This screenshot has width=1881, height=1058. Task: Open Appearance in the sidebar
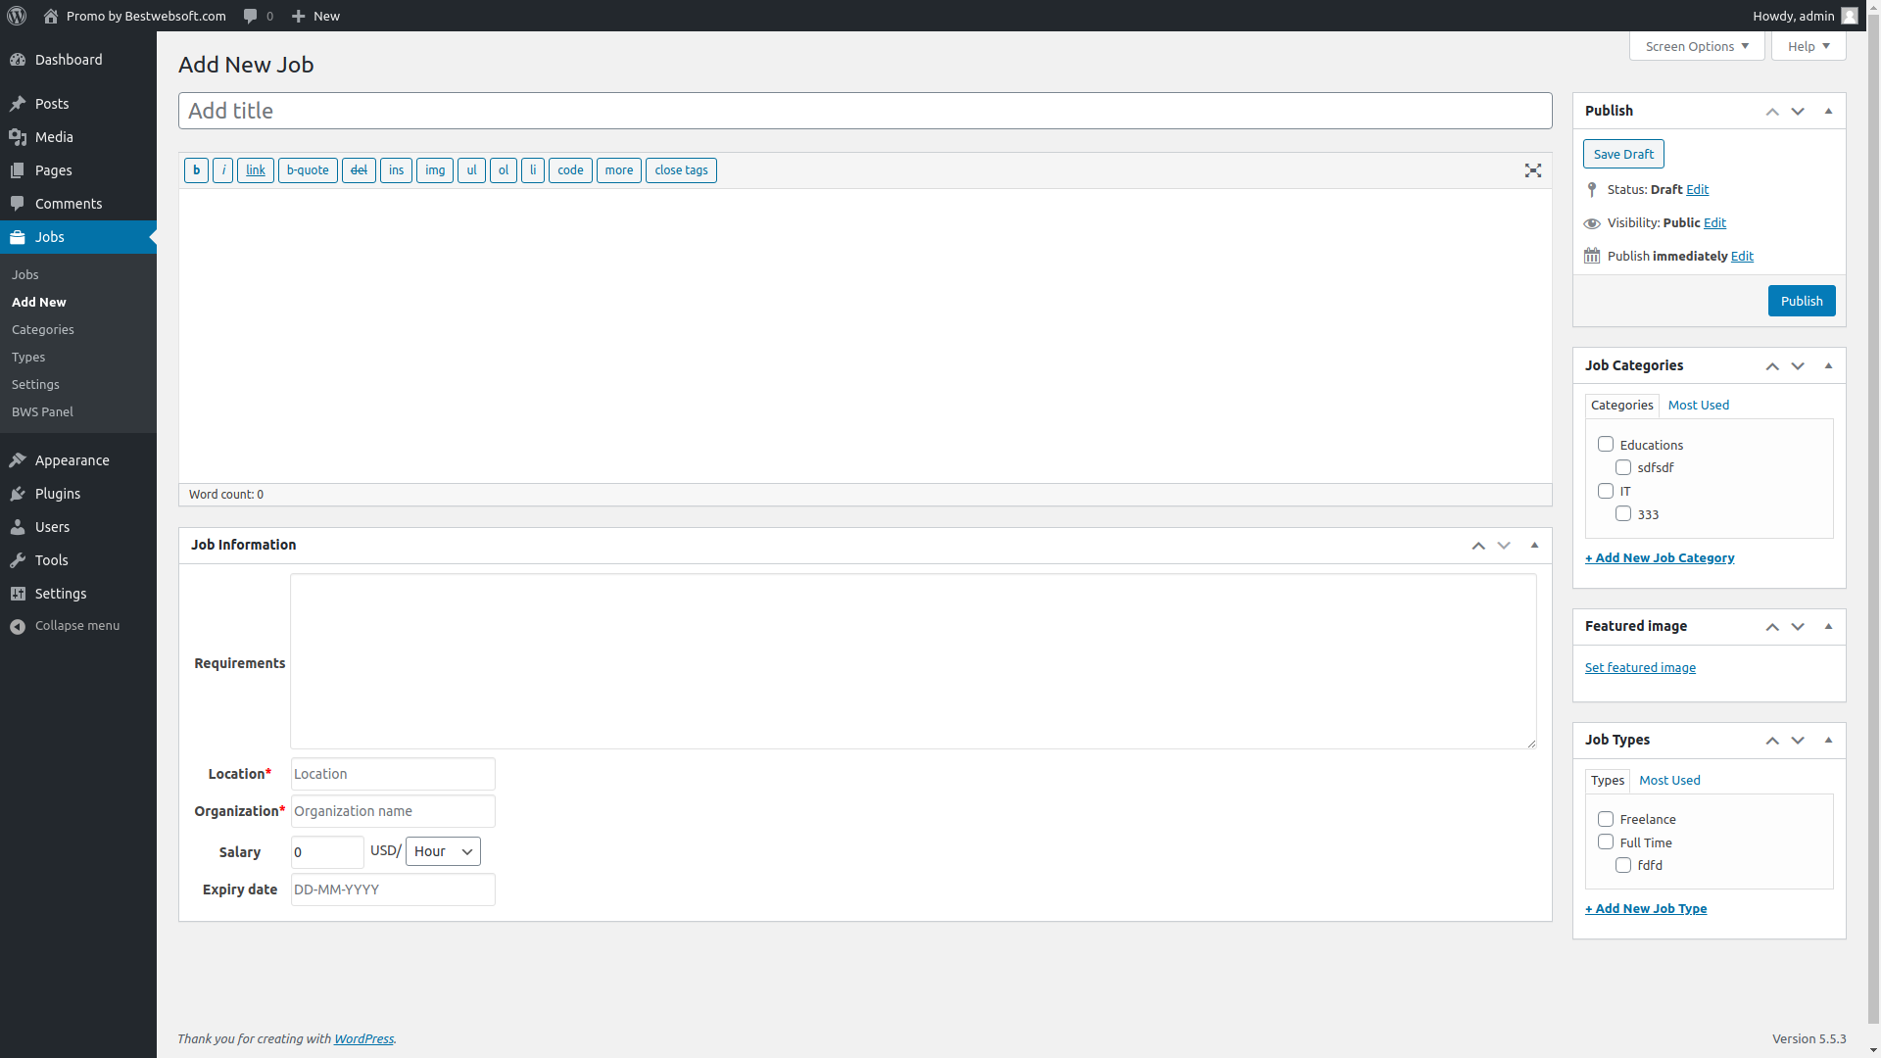(72, 460)
